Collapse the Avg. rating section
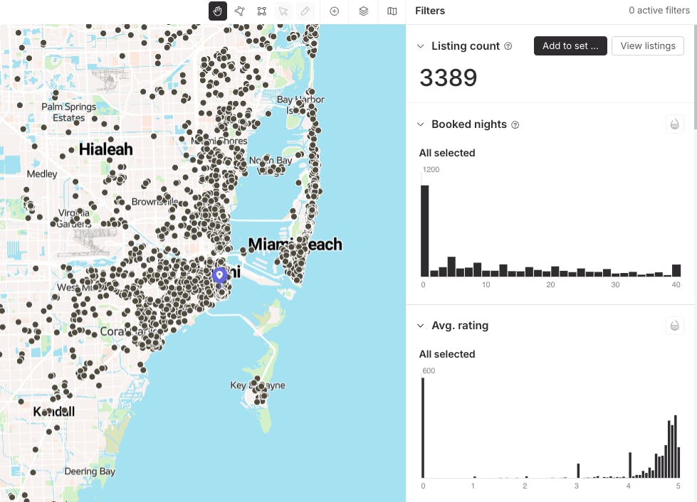 (421, 326)
